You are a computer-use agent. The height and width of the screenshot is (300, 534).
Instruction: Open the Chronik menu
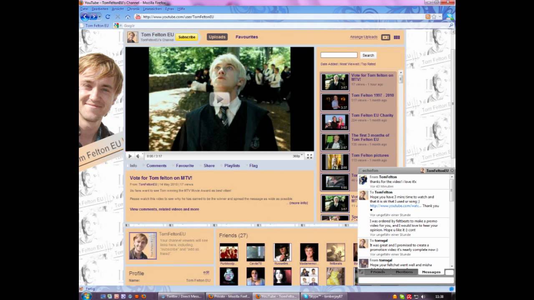pos(133,9)
